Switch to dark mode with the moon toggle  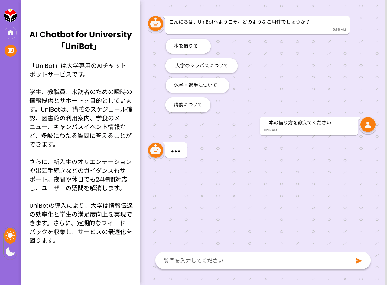(x=11, y=252)
